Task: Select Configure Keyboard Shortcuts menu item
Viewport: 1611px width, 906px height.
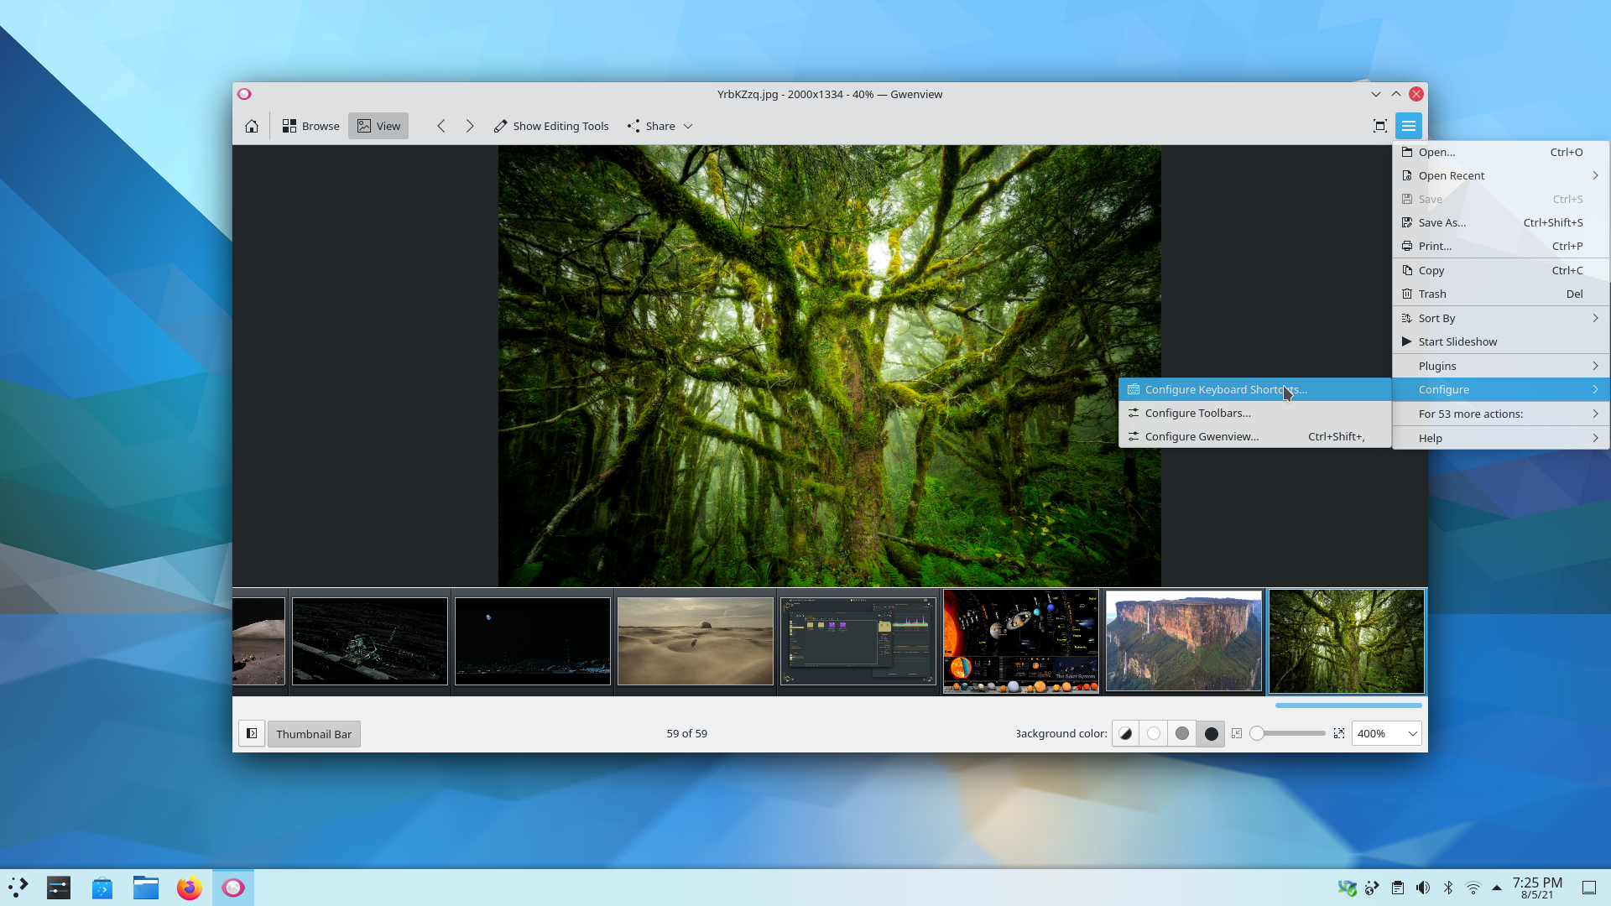Action: [x=1226, y=388]
